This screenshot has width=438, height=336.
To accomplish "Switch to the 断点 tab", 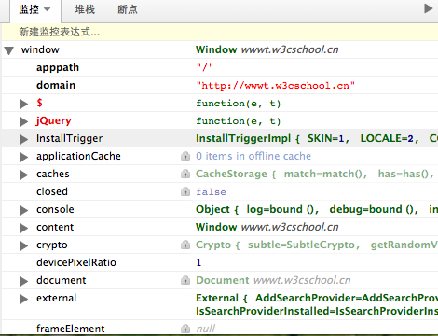I will (128, 9).
